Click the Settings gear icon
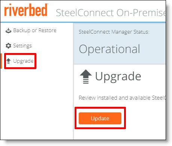172x146 pixels. (x=8, y=46)
